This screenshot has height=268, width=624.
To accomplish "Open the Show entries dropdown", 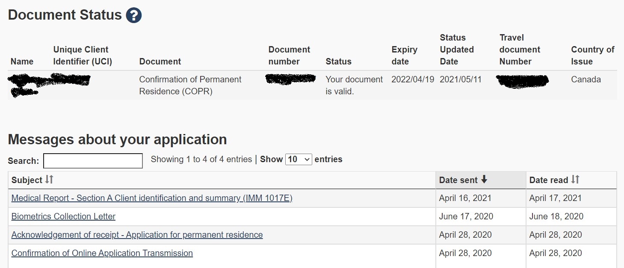I will (x=299, y=159).
